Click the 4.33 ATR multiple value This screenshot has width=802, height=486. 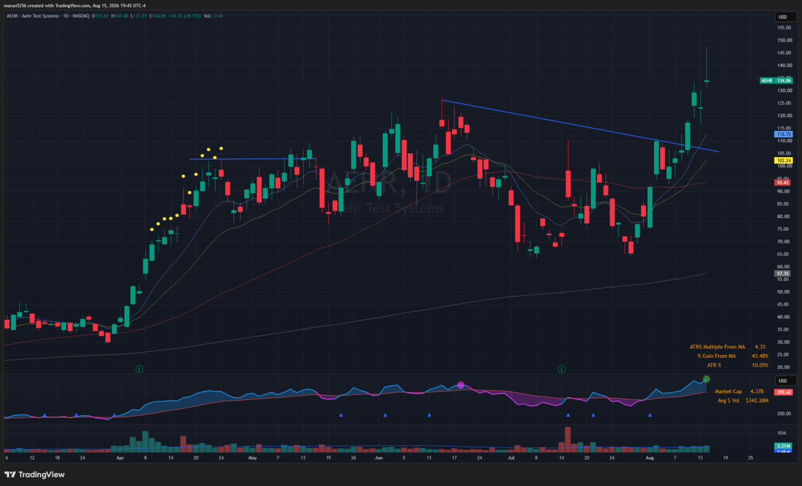[x=760, y=347]
